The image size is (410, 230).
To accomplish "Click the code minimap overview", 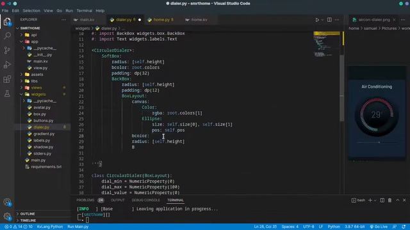I will coord(326,44).
